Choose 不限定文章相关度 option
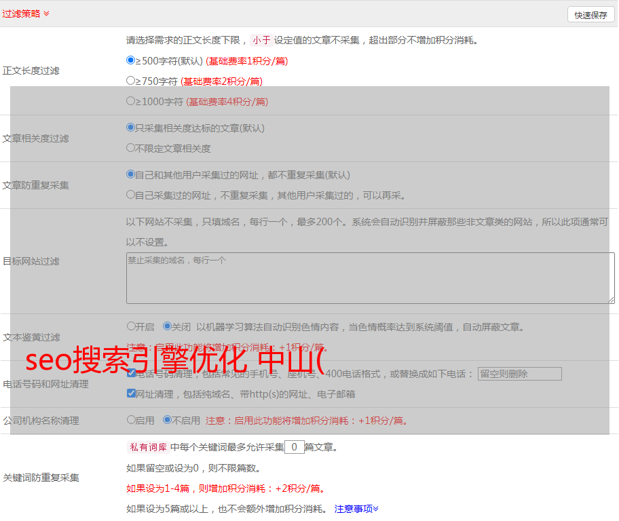Viewport: 619px width, 521px height. [x=131, y=148]
